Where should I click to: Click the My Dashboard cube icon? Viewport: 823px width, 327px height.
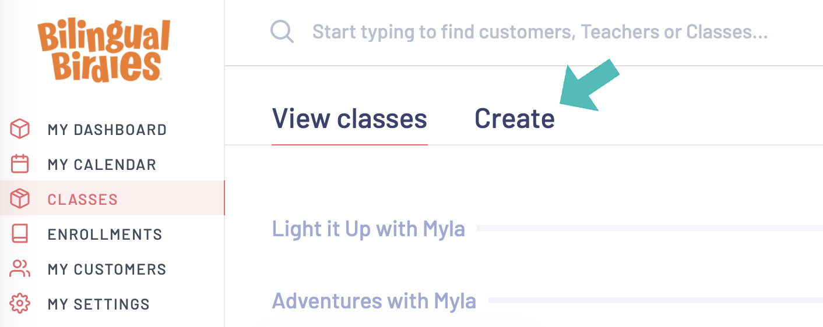(20, 129)
